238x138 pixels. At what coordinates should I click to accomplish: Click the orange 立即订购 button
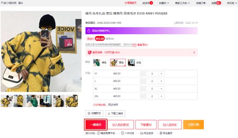pos(193,125)
